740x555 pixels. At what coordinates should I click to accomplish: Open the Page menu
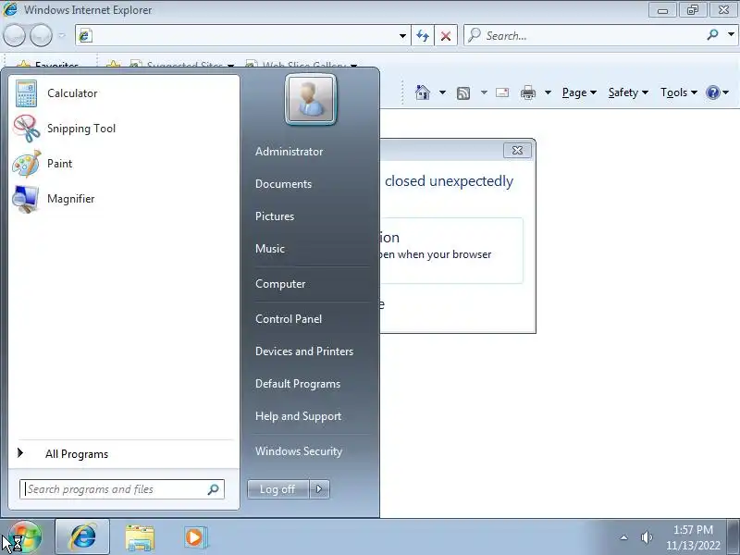[579, 92]
